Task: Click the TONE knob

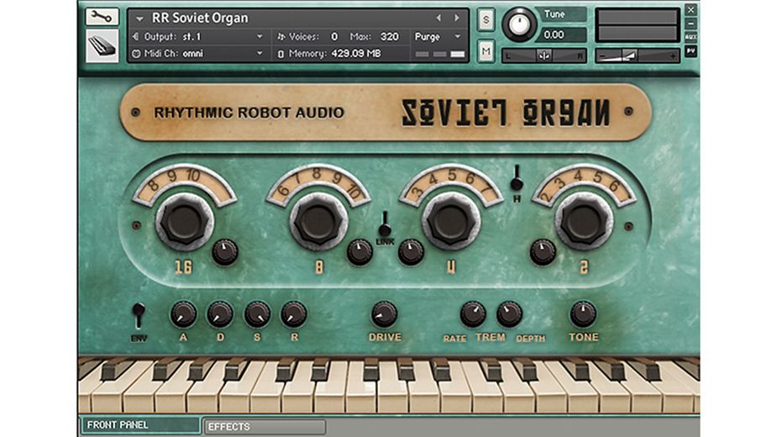Action: point(583,313)
